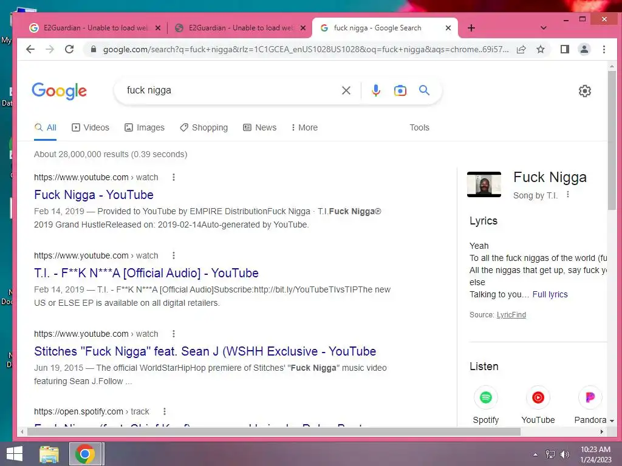Viewport: 622px width, 466px height.
Task: Search by image with camera icon
Action: 400,90
